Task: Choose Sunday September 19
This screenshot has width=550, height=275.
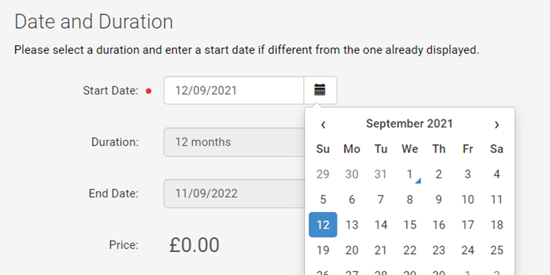Action: (323, 250)
